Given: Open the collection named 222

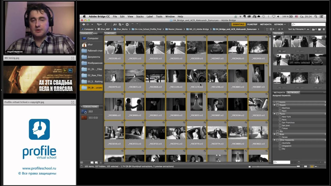Looking at the screenshot, I should (x=91, y=112).
